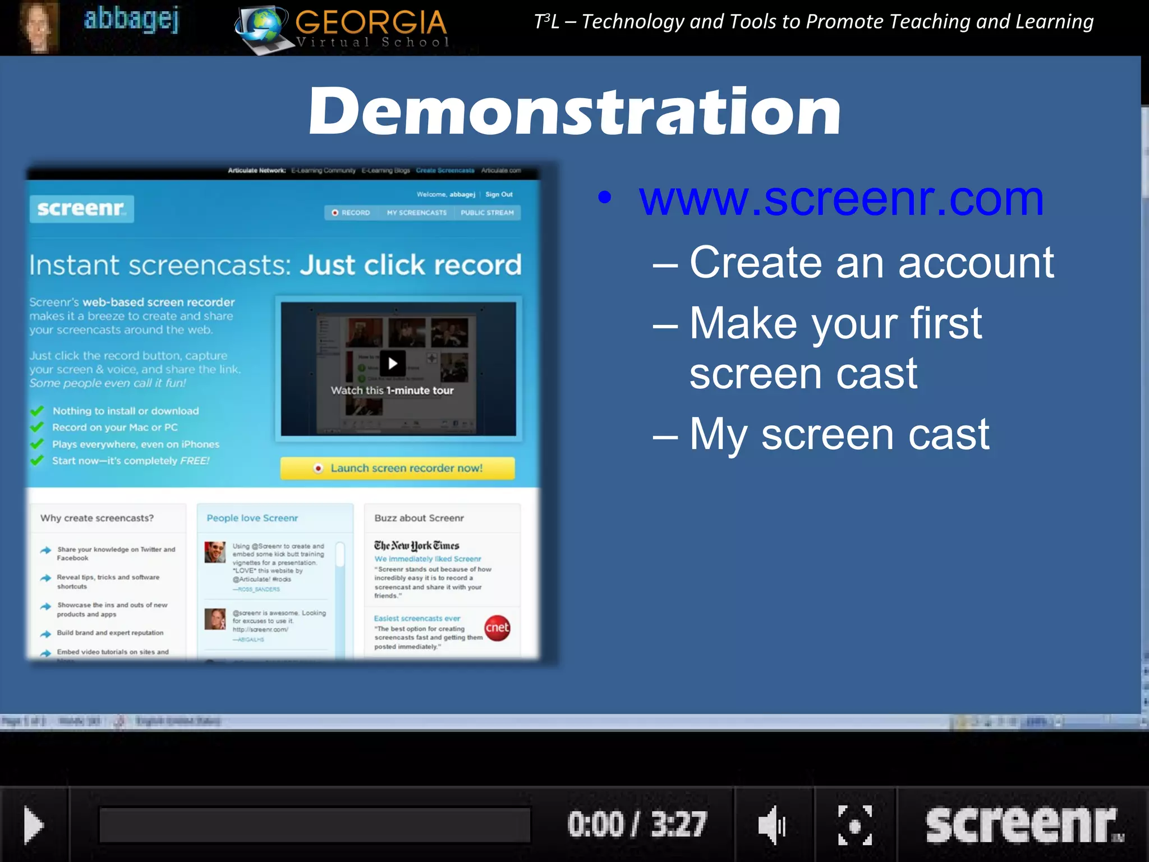The width and height of the screenshot is (1149, 862).
Task: Click 'Plays everywhere, even on iPhones' text
Action: point(136,444)
